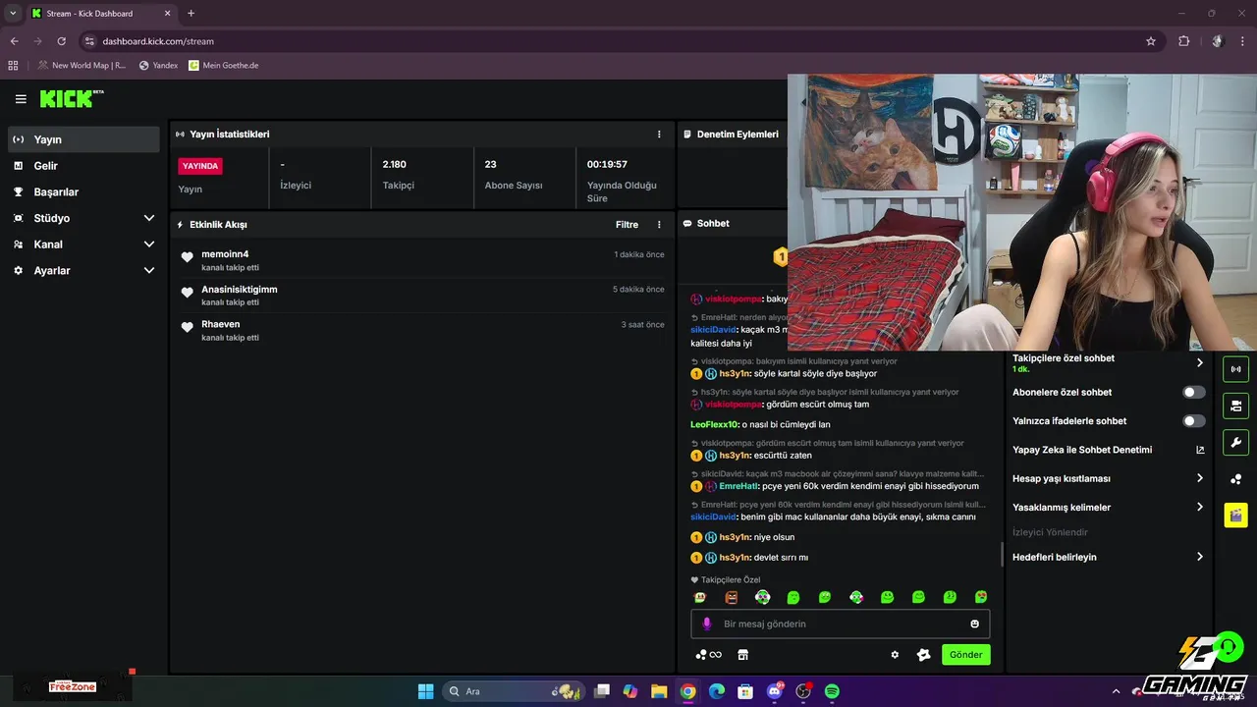Image resolution: width=1257 pixels, height=707 pixels.
Task: Click the heart icon beside Anasinisiktigimm
Action: [x=188, y=293]
